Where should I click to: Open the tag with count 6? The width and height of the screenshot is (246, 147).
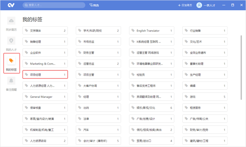[152, 108]
